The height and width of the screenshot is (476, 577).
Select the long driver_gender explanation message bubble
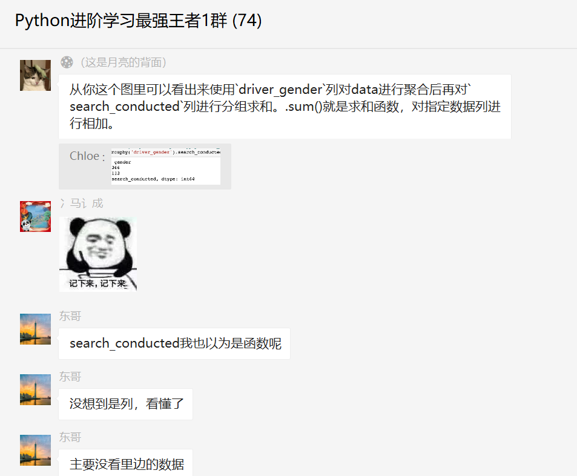[285, 107]
